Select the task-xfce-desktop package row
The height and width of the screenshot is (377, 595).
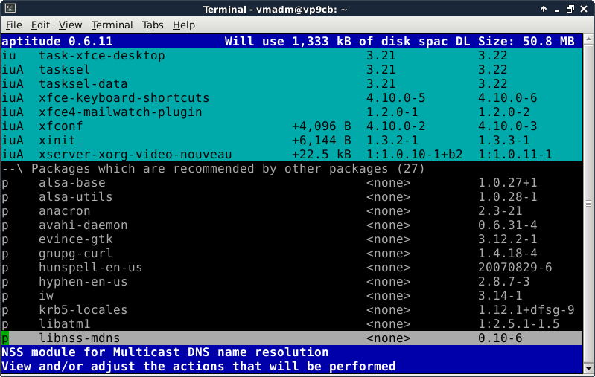[x=101, y=56]
